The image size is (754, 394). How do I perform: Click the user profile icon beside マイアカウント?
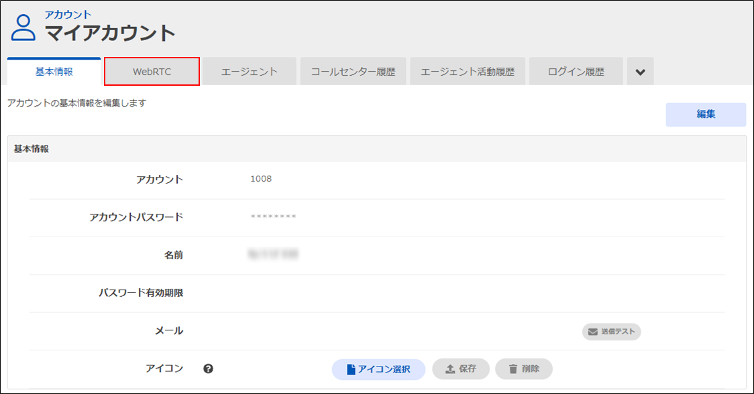tap(23, 27)
